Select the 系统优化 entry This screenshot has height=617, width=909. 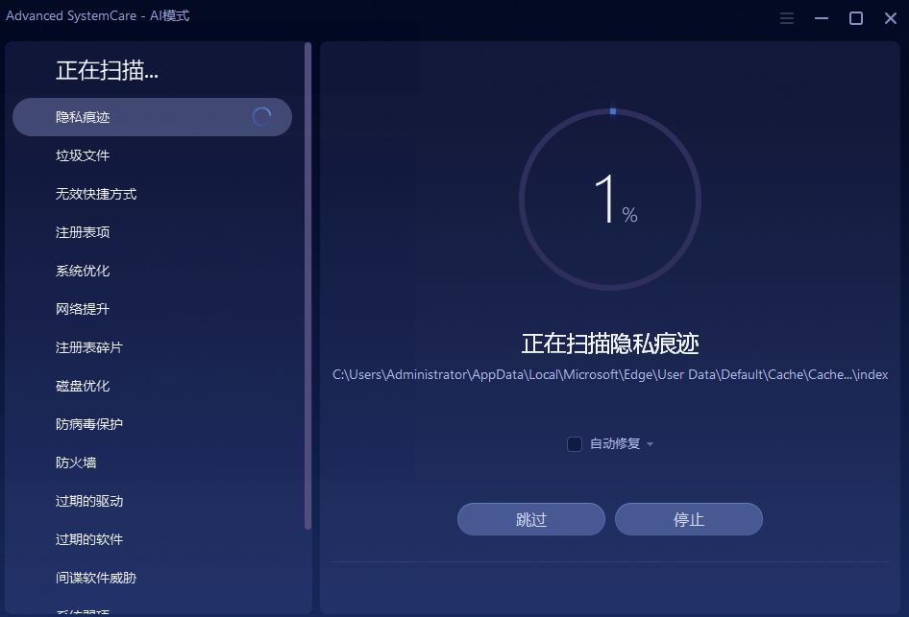(84, 271)
